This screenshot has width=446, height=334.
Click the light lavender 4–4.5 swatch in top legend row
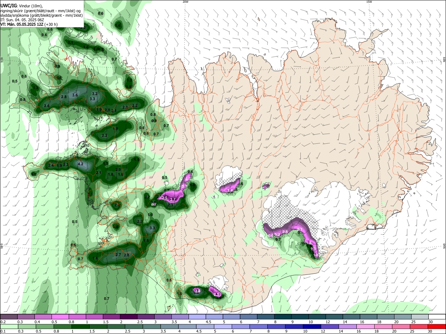(x=197, y=317)
